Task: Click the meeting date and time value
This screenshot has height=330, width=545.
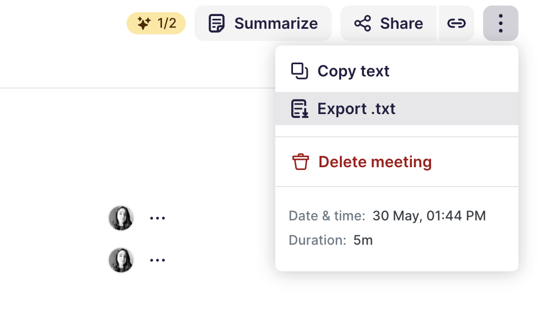Action: tap(429, 216)
